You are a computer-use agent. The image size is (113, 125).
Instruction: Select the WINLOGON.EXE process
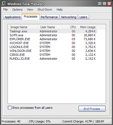pos(53,51)
